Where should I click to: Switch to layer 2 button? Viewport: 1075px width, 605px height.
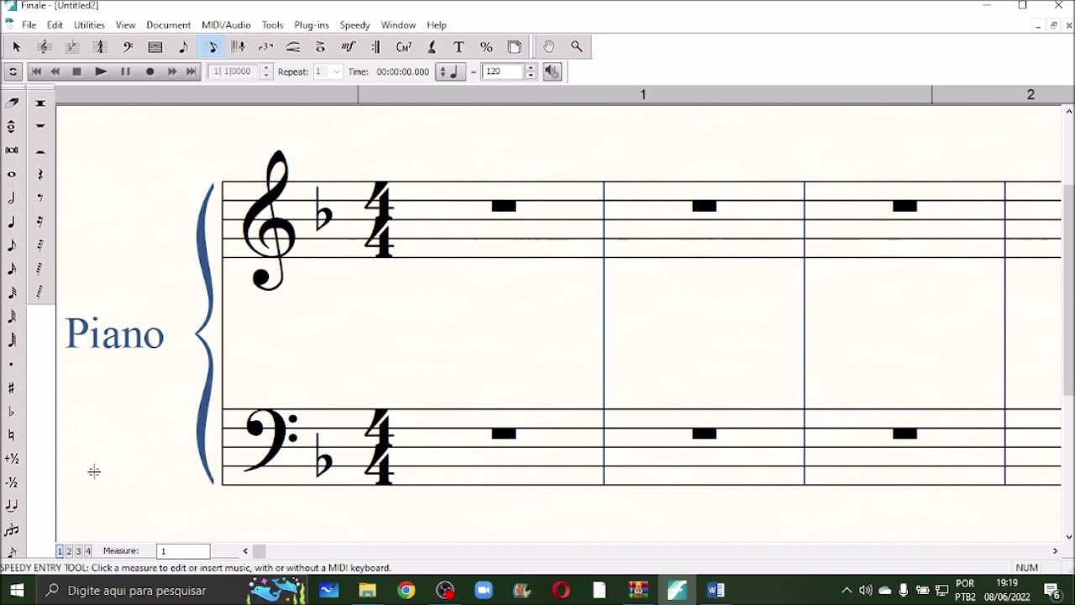69,551
